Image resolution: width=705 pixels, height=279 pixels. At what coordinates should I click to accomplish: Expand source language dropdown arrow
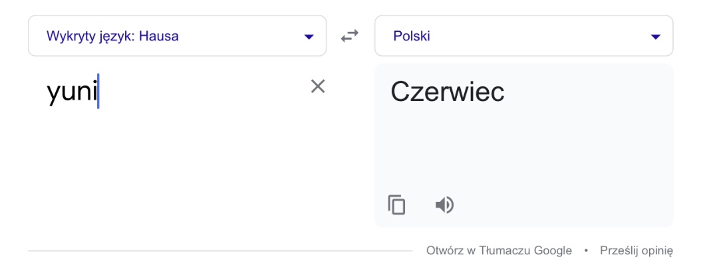[309, 37]
